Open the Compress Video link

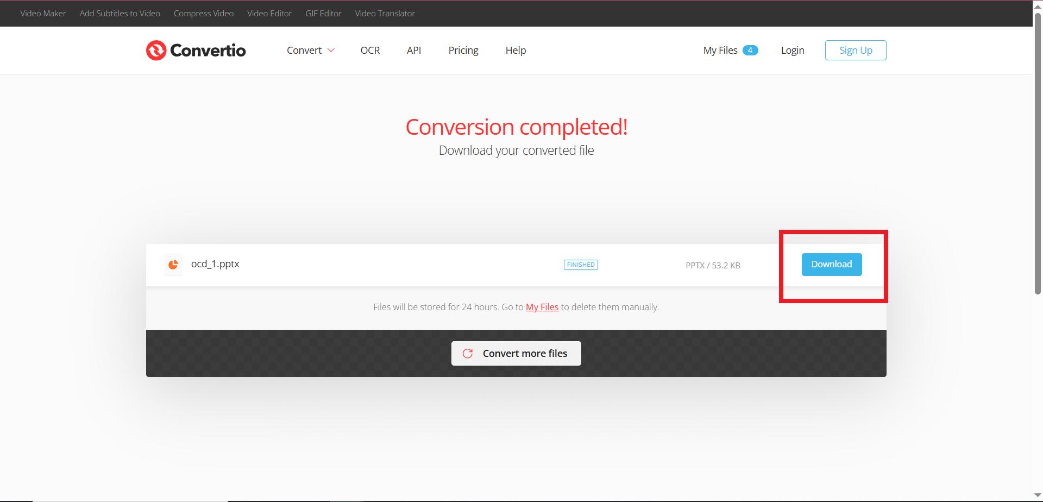click(204, 14)
